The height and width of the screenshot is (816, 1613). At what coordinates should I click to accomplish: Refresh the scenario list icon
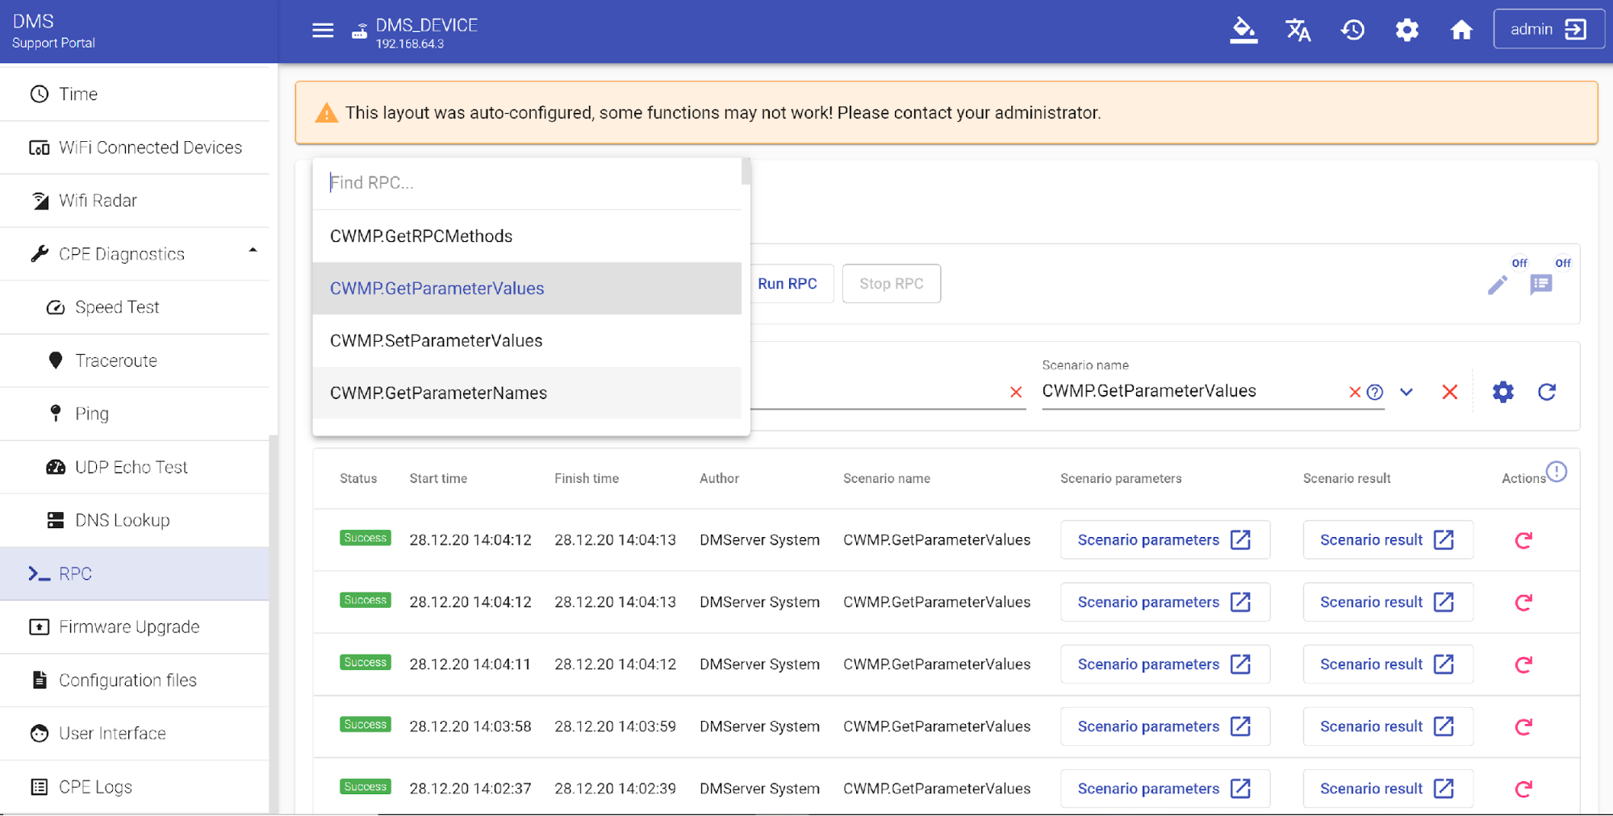[x=1546, y=392]
